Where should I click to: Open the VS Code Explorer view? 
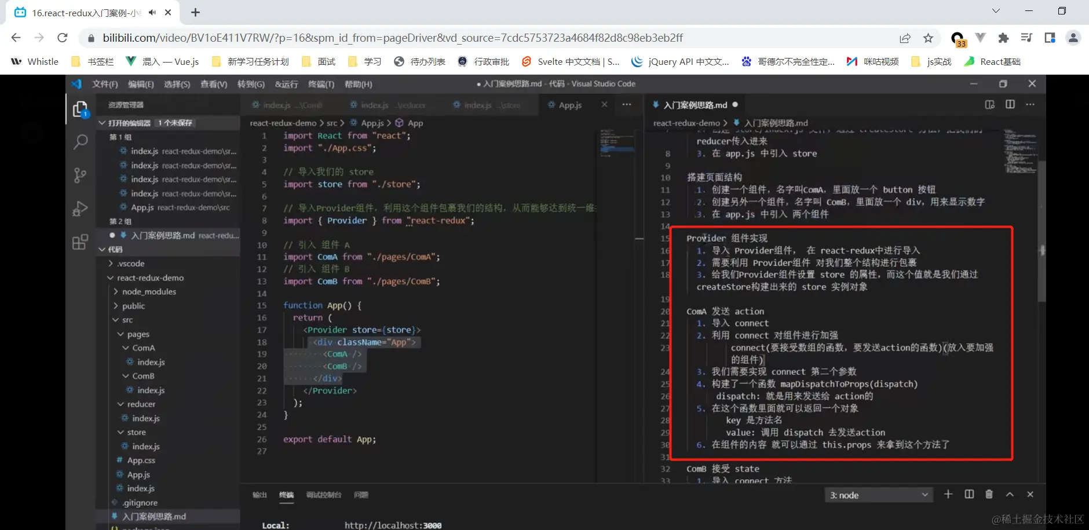click(x=81, y=109)
